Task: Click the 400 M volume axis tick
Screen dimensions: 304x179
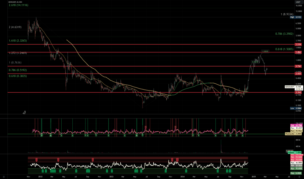Action: coord(298,146)
